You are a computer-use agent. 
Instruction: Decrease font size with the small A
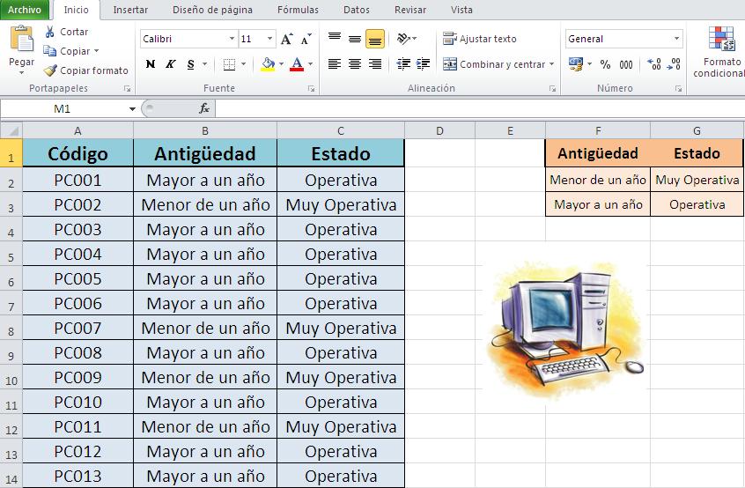point(306,39)
